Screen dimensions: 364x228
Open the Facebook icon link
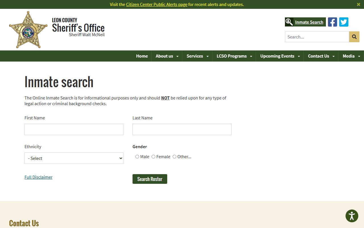pos(332,22)
